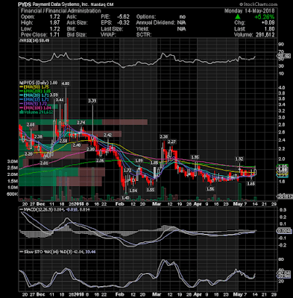Select the P/E value -5.62
The image size is (293, 298).
point(124,17)
